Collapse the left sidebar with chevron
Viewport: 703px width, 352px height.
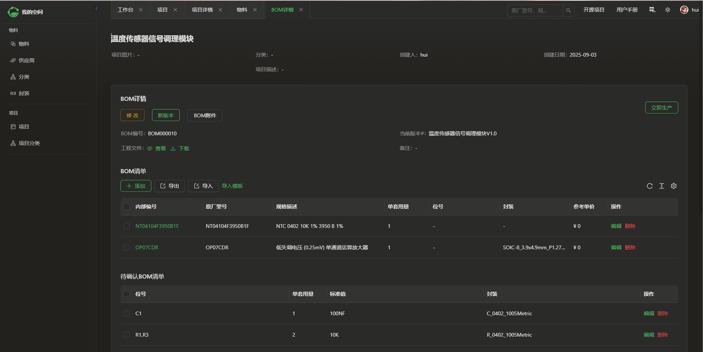click(96, 8)
